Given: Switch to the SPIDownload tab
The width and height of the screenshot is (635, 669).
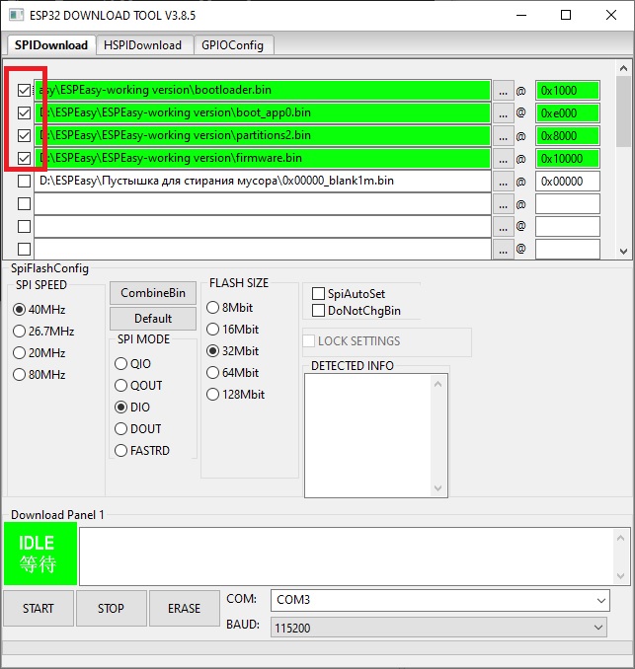Looking at the screenshot, I should pos(50,45).
